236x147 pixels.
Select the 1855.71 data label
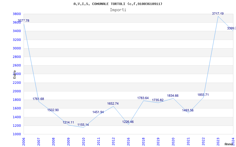click(x=203, y=95)
